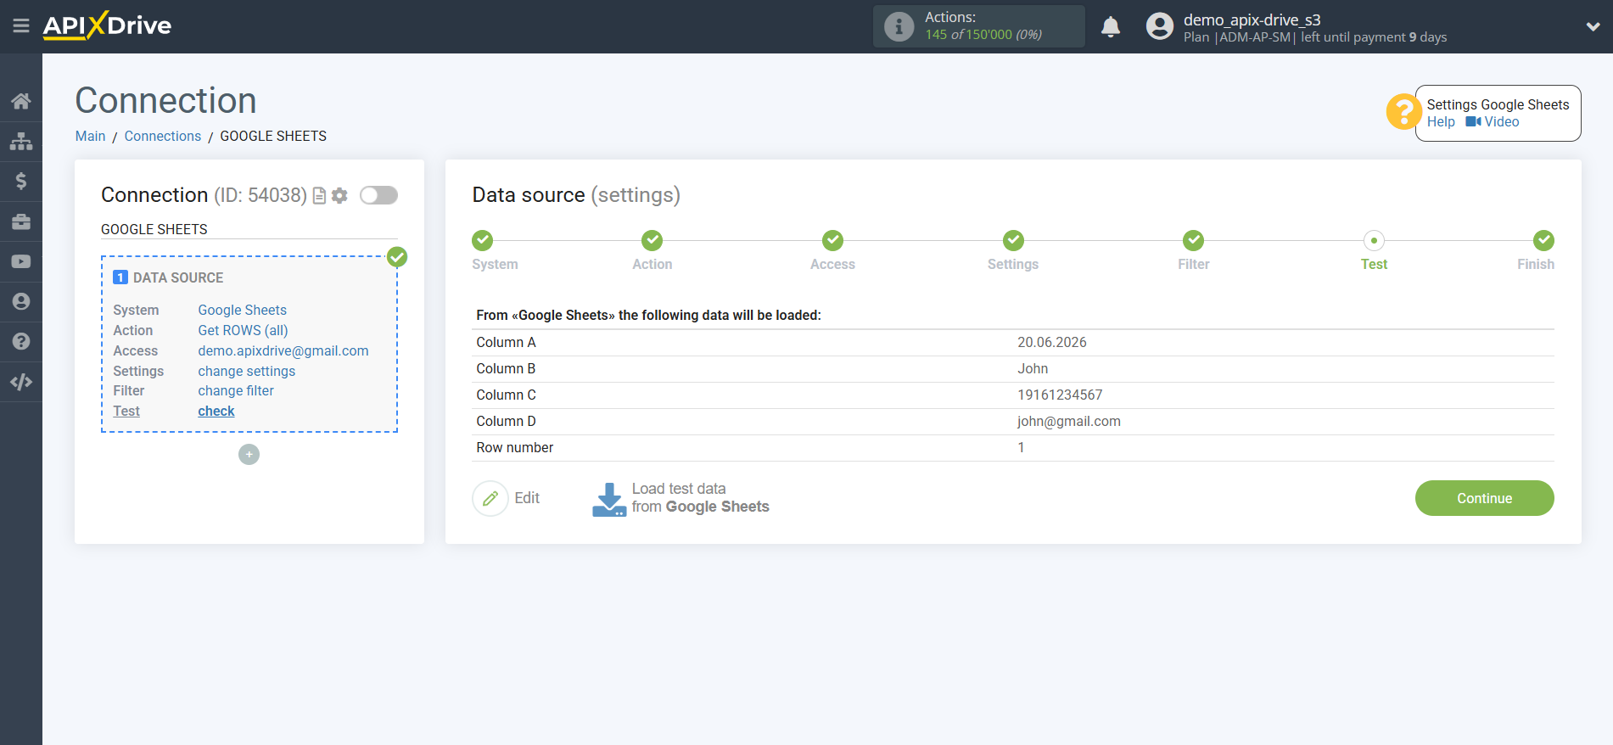This screenshot has width=1613, height=745.
Task: Add a new block with the plus button
Action: tap(249, 455)
